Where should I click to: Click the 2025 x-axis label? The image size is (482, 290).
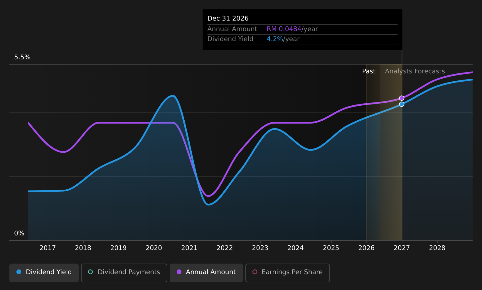coord(331,248)
